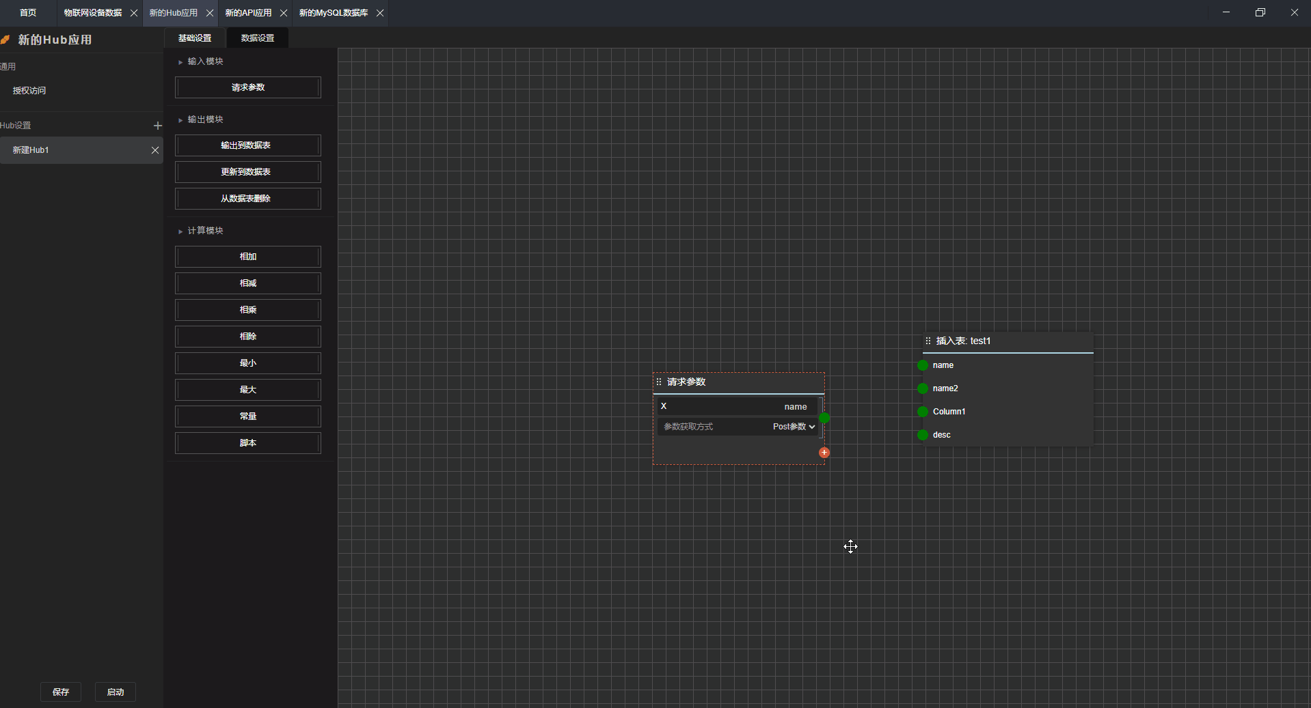
Task: Open the 新的MySQL数据库 tab
Action: [334, 13]
